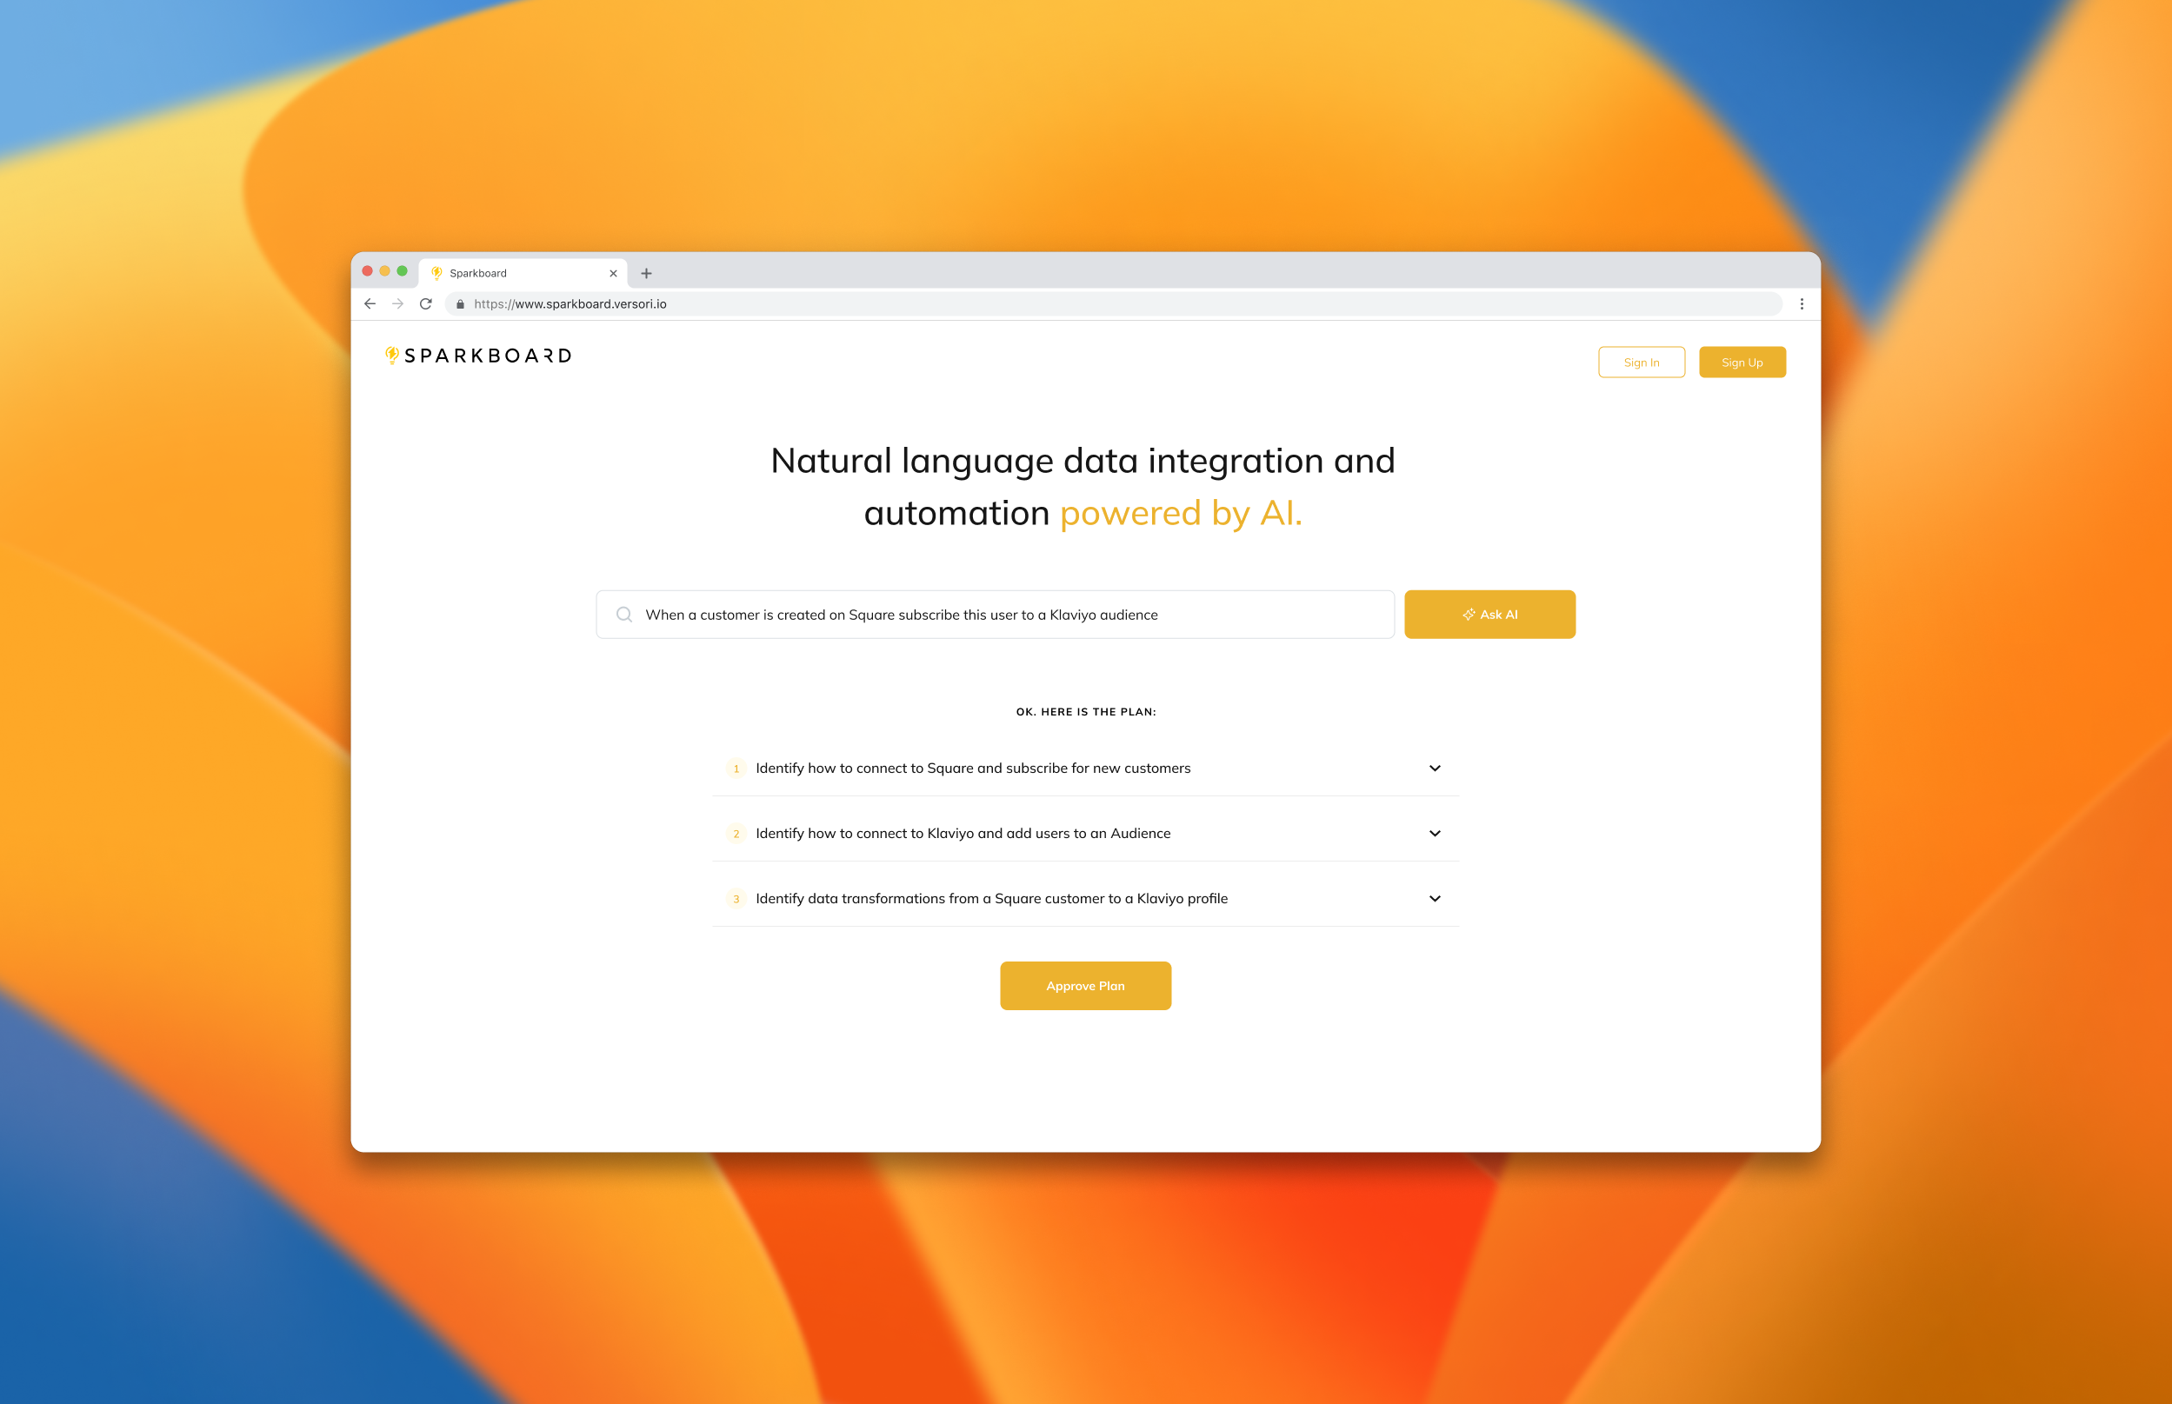Click the browser back arrow

(x=370, y=303)
